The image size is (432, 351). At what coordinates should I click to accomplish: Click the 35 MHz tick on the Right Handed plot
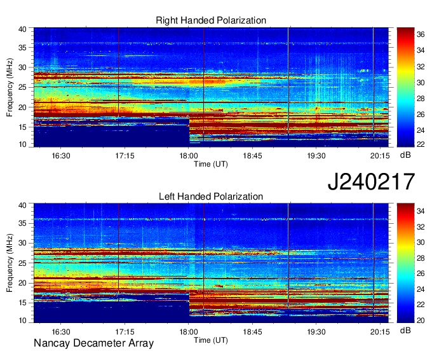(22, 48)
